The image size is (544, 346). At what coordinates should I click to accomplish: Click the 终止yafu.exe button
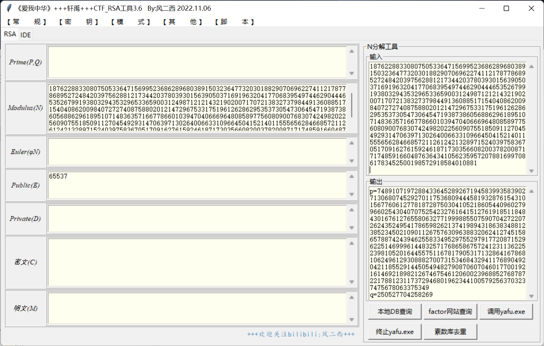[395, 332]
